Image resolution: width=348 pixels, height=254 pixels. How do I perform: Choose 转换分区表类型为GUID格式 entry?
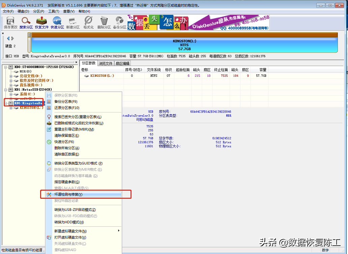pos(84,163)
